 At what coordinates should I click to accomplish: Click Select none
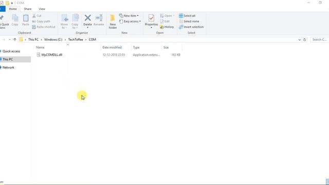(189, 22)
